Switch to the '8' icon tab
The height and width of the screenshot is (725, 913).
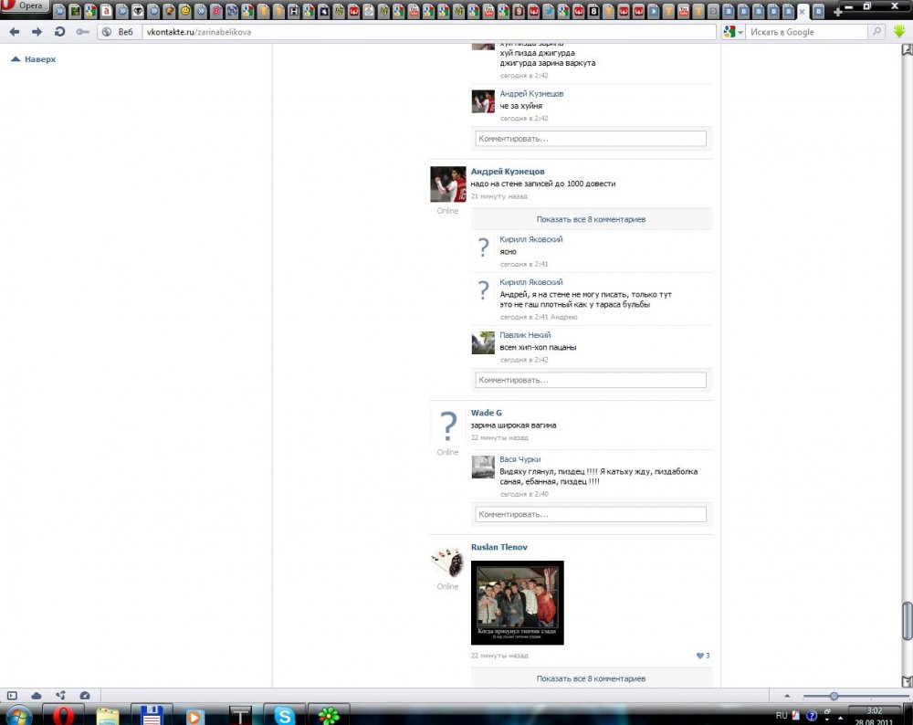pos(593,10)
